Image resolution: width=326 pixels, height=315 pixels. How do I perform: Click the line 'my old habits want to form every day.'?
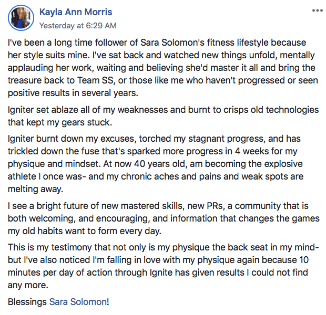click(85, 231)
